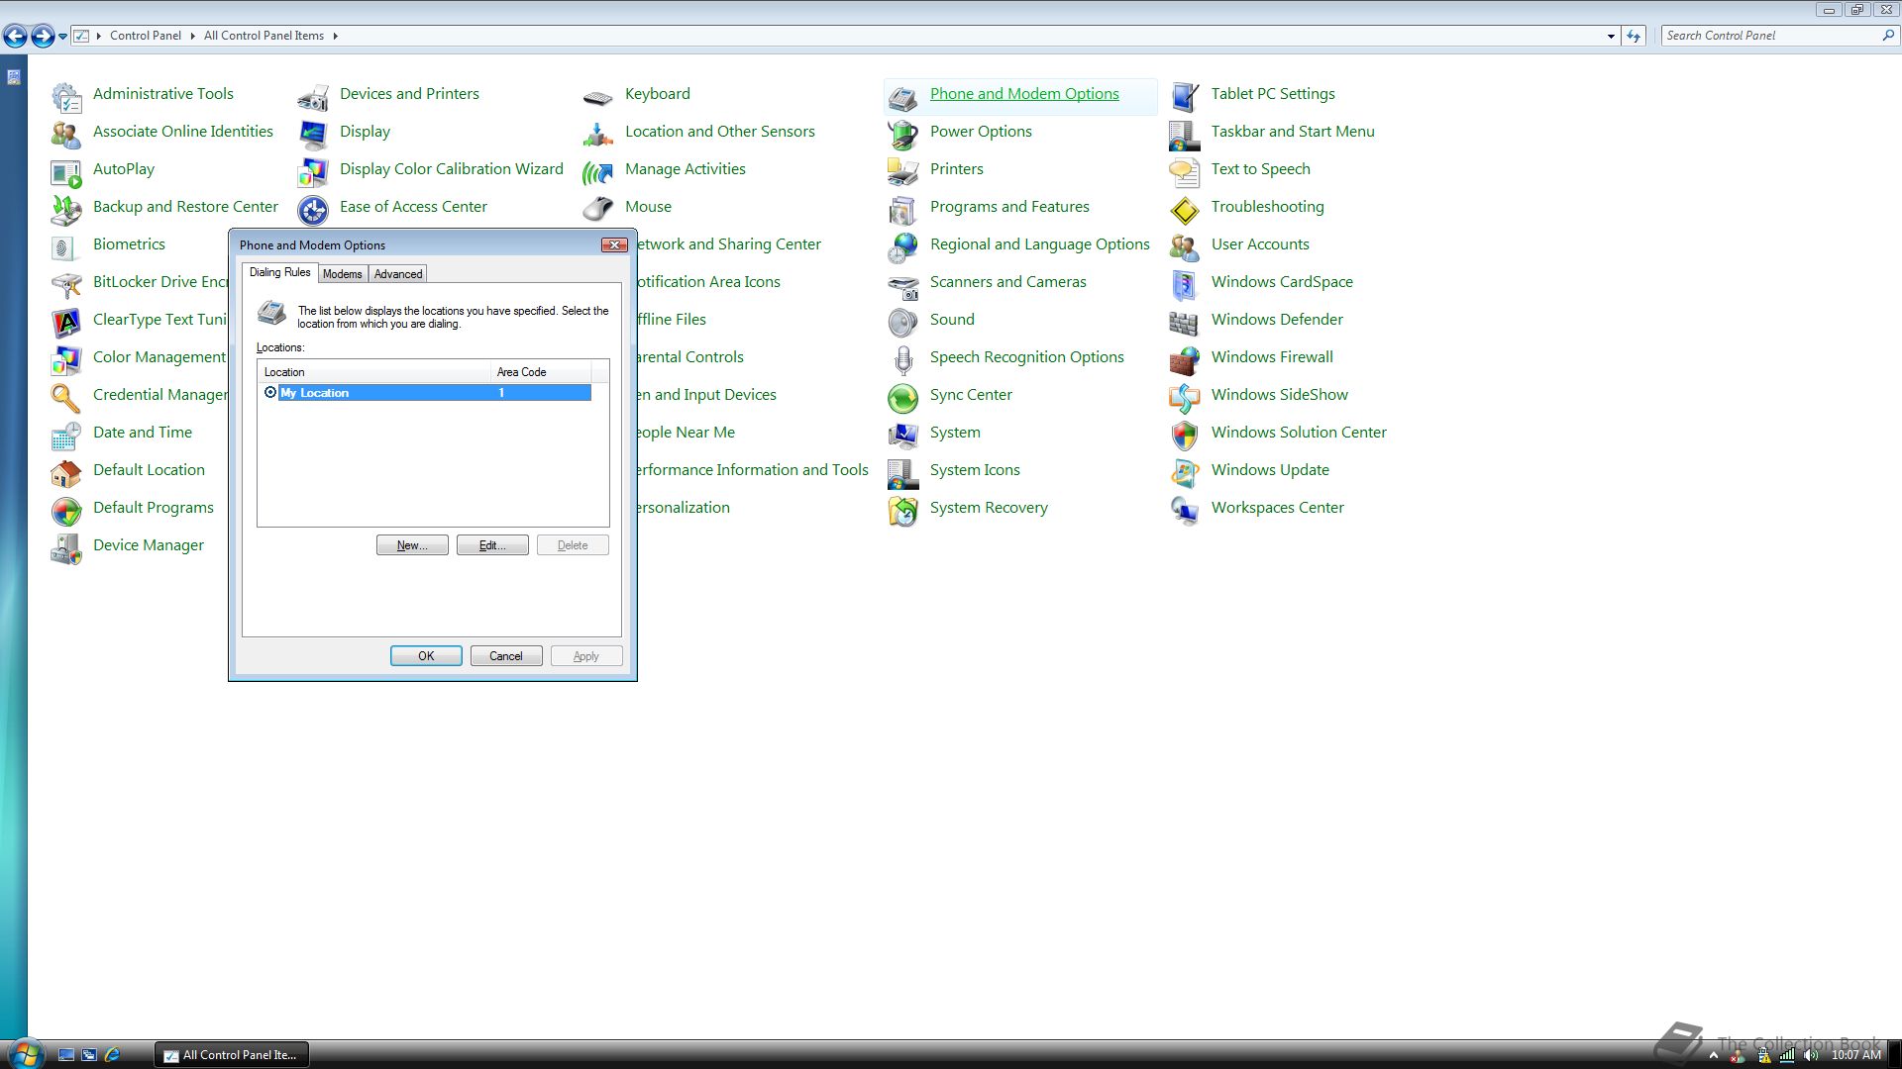Image resolution: width=1902 pixels, height=1069 pixels.
Task: Click the Devices and Printers icon
Action: 313,97
